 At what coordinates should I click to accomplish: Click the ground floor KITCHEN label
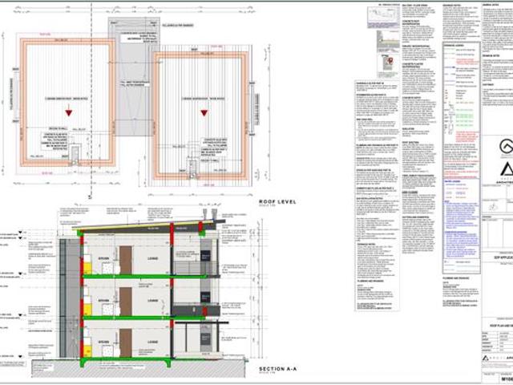click(103, 342)
